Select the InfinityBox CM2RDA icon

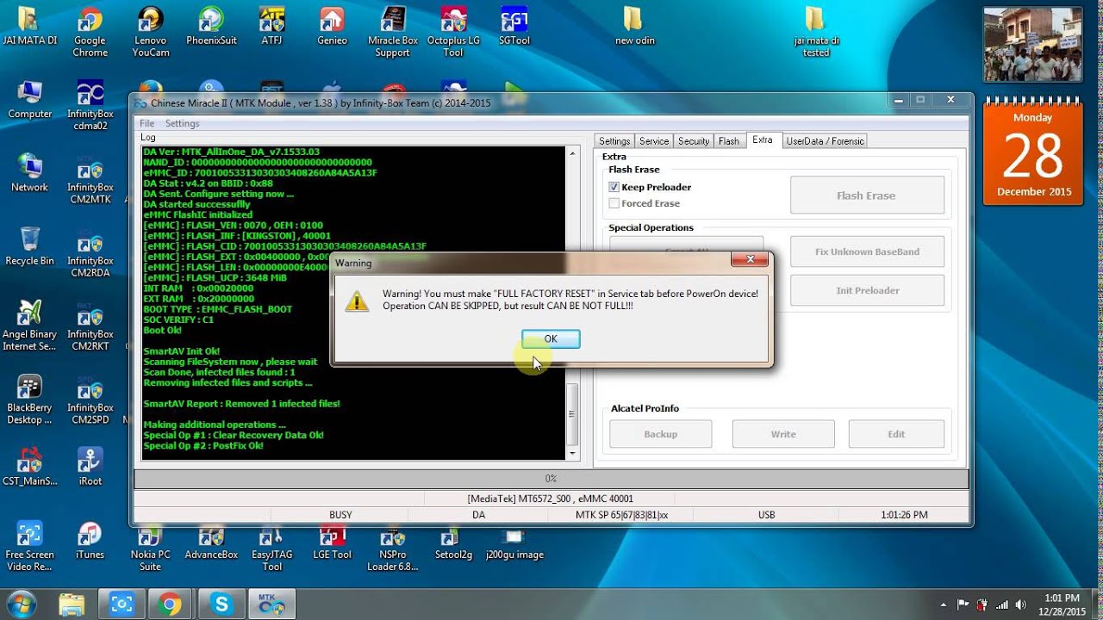click(x=90, y=252)
